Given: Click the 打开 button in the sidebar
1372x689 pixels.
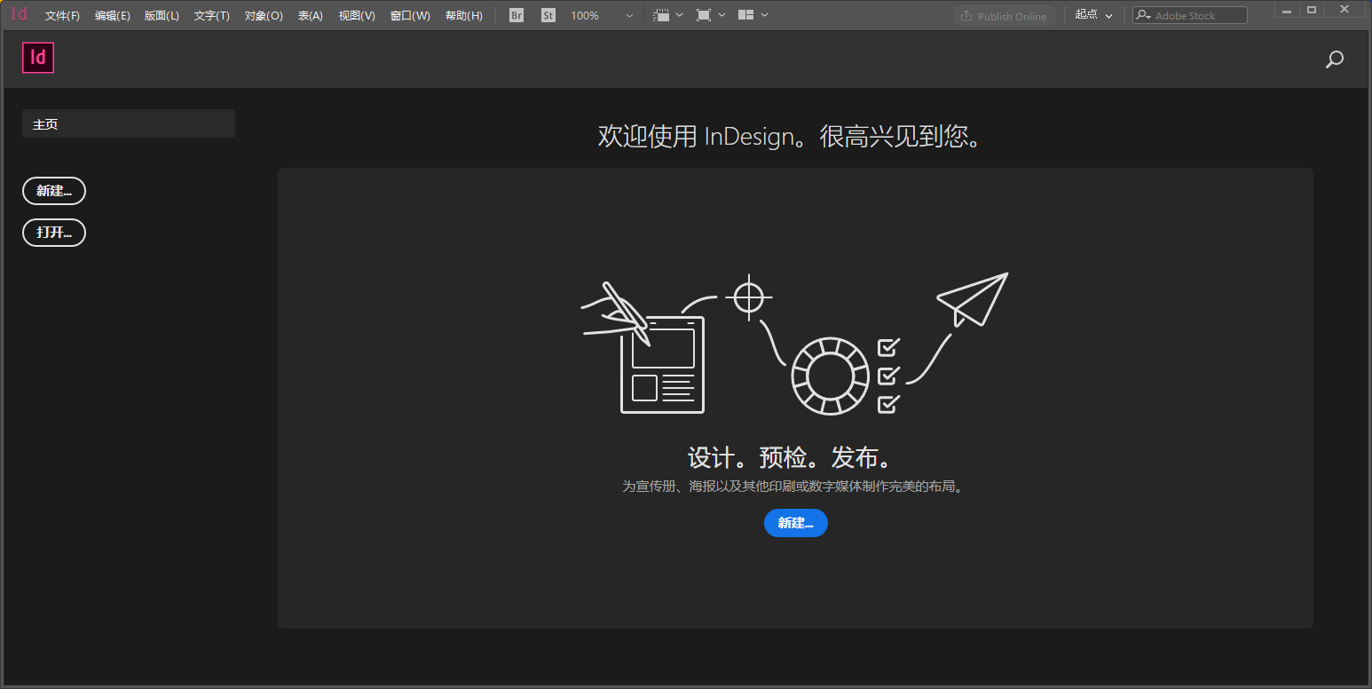Looking at the screenshot, I should coord(53,233).
